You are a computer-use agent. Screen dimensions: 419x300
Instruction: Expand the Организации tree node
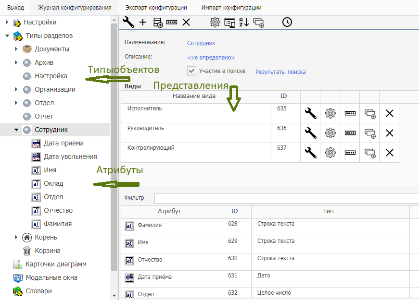16,89
